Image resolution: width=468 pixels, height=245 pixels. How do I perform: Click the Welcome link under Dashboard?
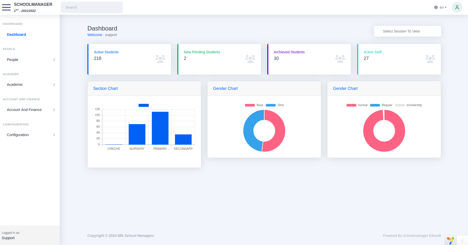click(95, 35)
